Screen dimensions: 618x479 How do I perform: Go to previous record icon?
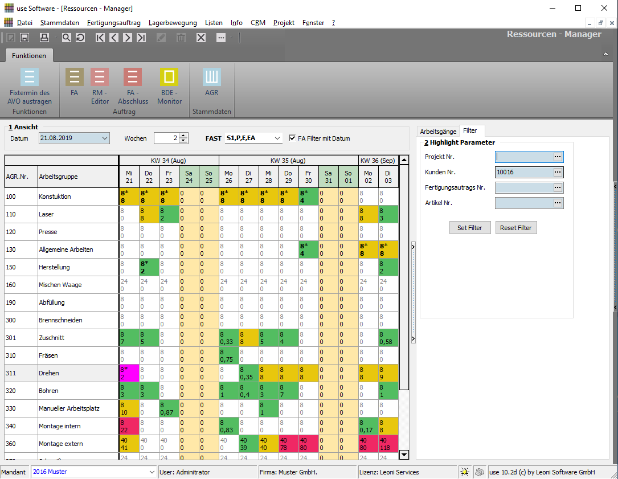(114, 38)
